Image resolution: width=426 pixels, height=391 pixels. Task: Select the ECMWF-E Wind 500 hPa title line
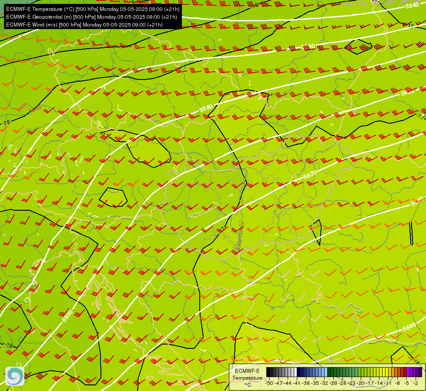[x=84, y=25]
